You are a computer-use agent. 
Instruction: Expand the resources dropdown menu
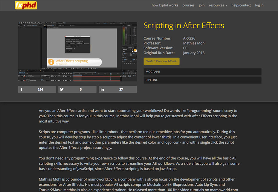click(218, 5)
